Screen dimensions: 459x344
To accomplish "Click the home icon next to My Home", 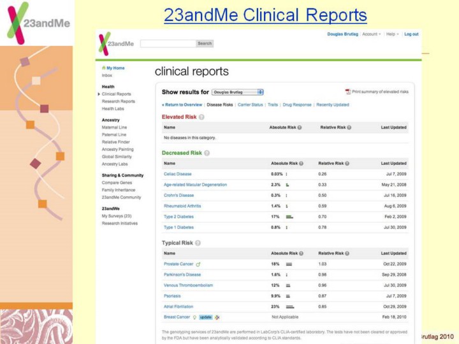I will point(103,68).
